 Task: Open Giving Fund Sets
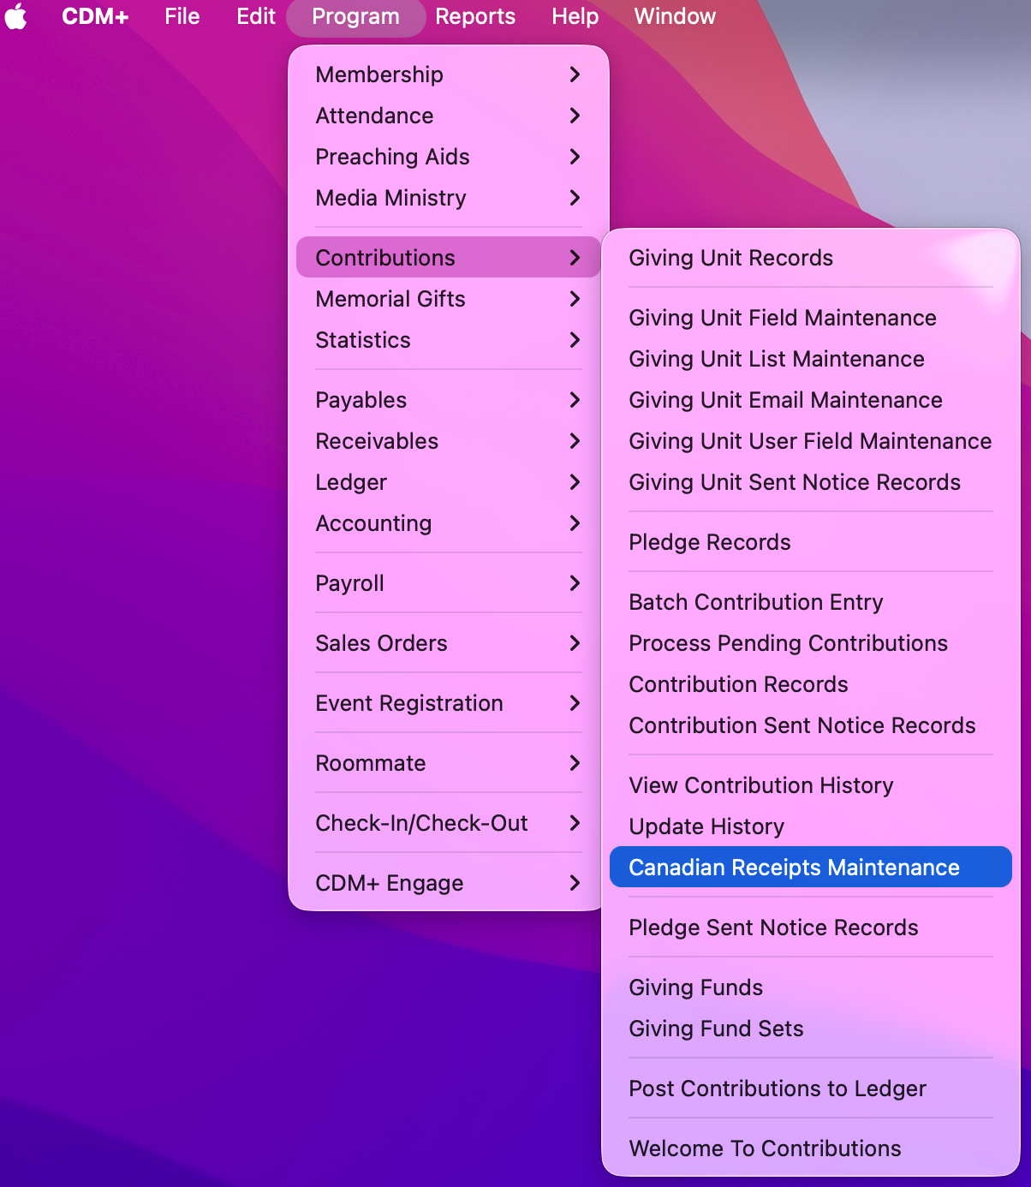(x=811, y=1029)
